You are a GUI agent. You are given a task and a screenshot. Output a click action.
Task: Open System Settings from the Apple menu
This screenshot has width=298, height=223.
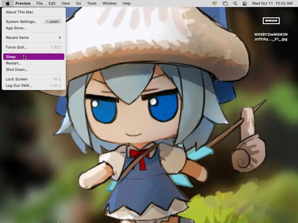[34, 21]
